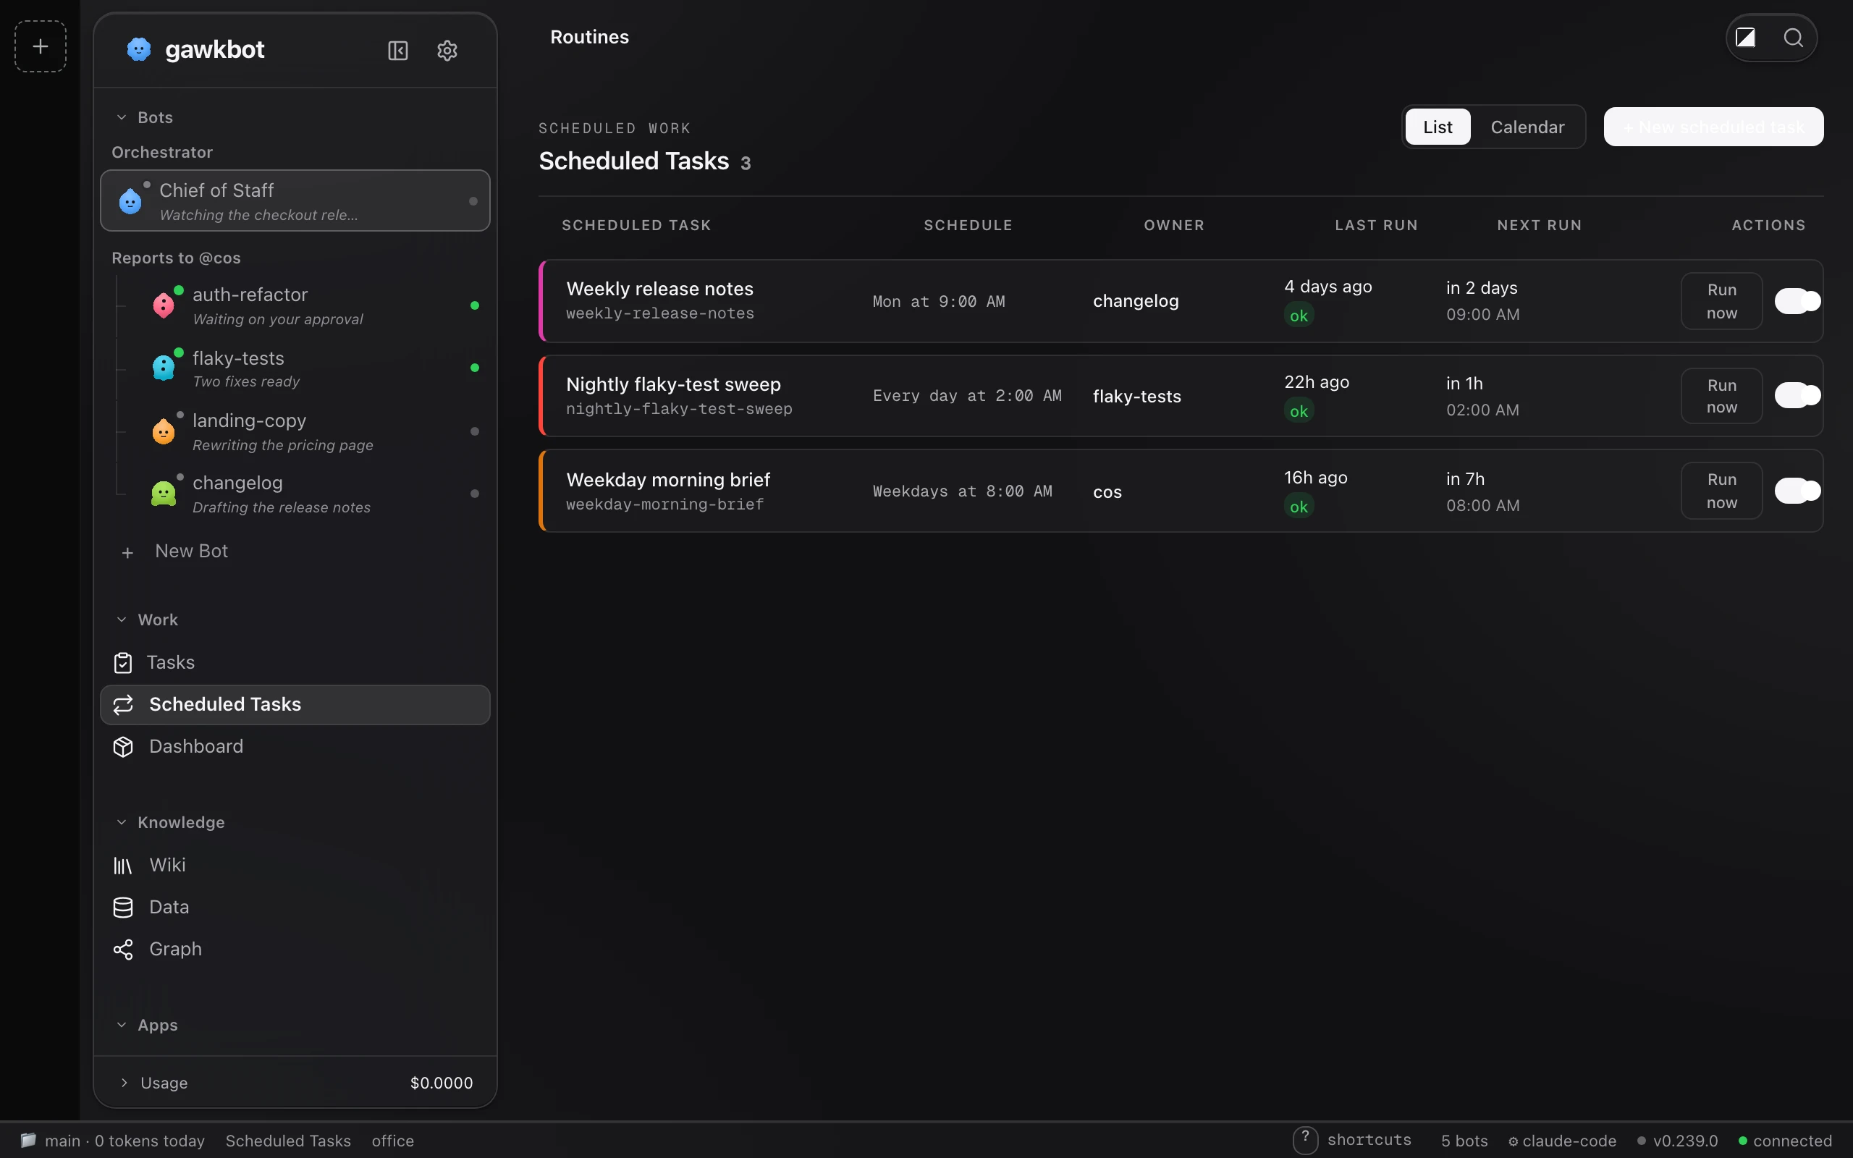The image size is (1853, 1158).
Task: Click the gawkbot logo icon
Action: tap(138, 50)
